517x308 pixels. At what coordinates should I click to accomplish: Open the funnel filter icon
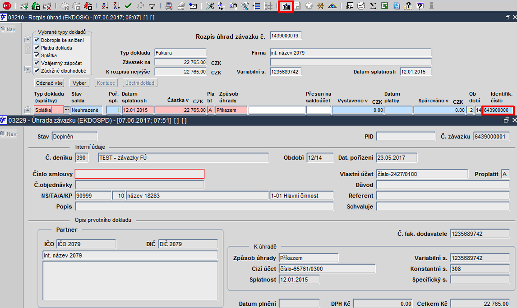pos(152,6)
